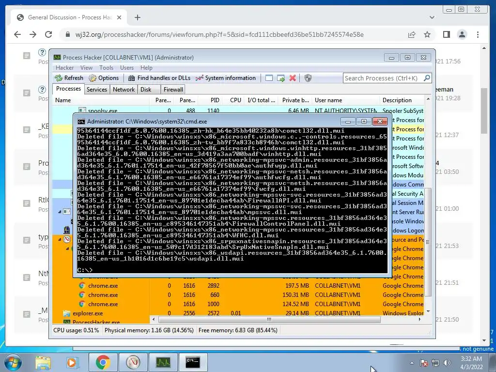Screen dimensions: 496x372
Task: Click the Refresh toolbar button in Process Hacker
Action: pos(69,78)
